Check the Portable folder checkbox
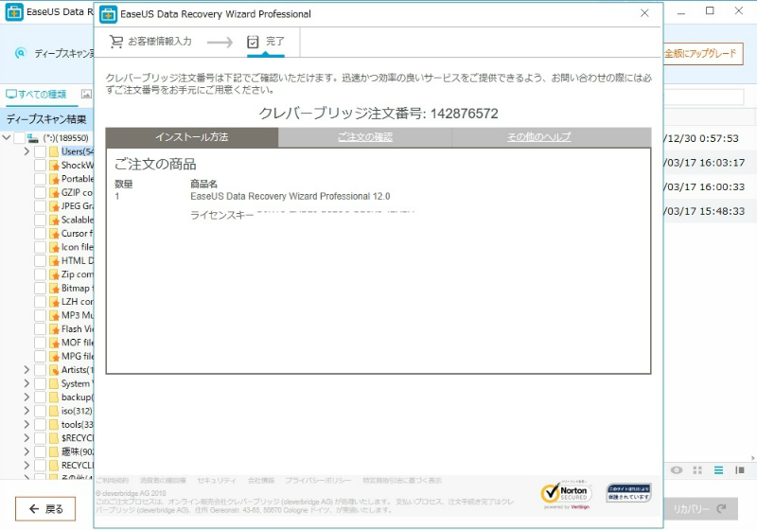 coord(41,179)
